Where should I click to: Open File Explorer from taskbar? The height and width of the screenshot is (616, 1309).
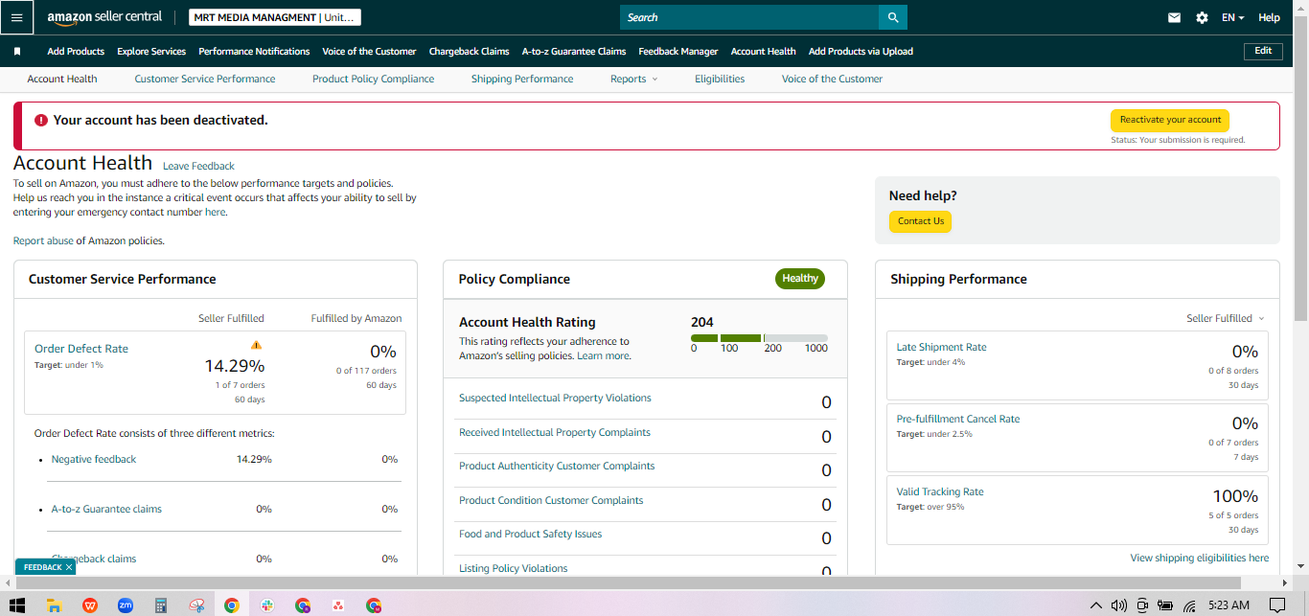pos(55,605)
